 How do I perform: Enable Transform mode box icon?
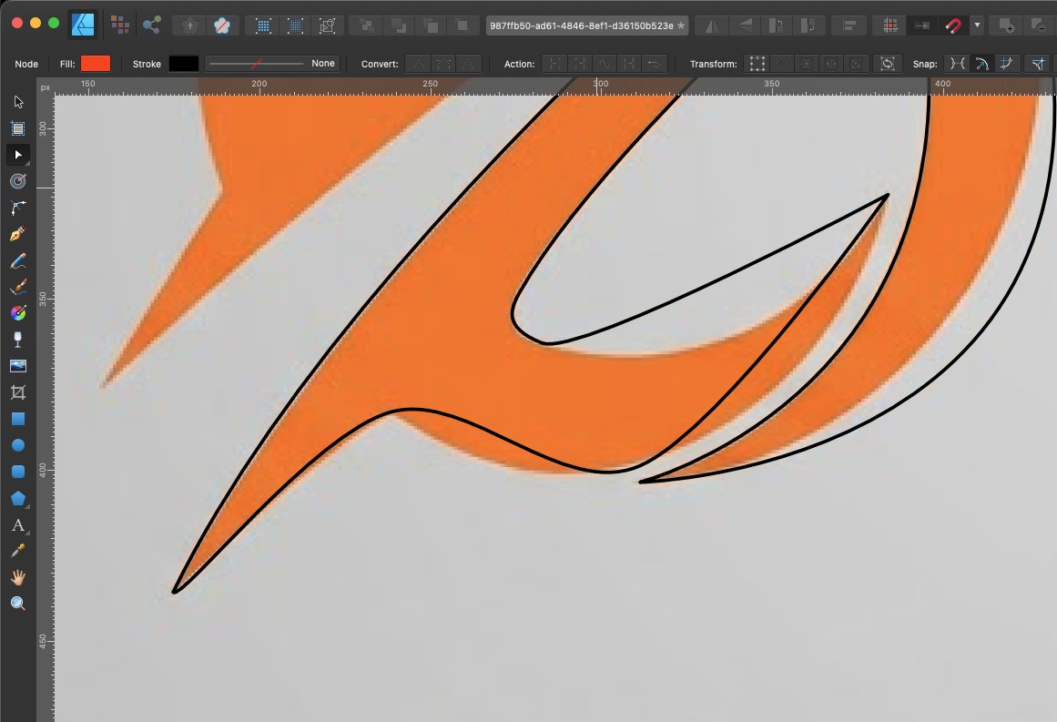click(757, 64)
